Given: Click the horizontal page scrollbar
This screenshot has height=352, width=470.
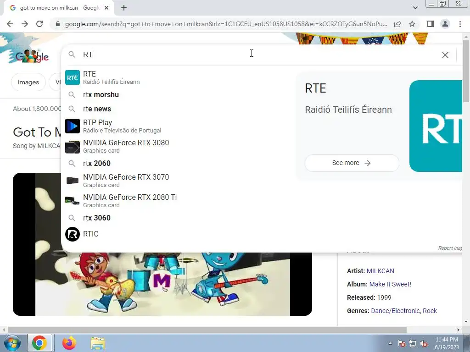Looking at the screenshot, I should pos(207,330).
